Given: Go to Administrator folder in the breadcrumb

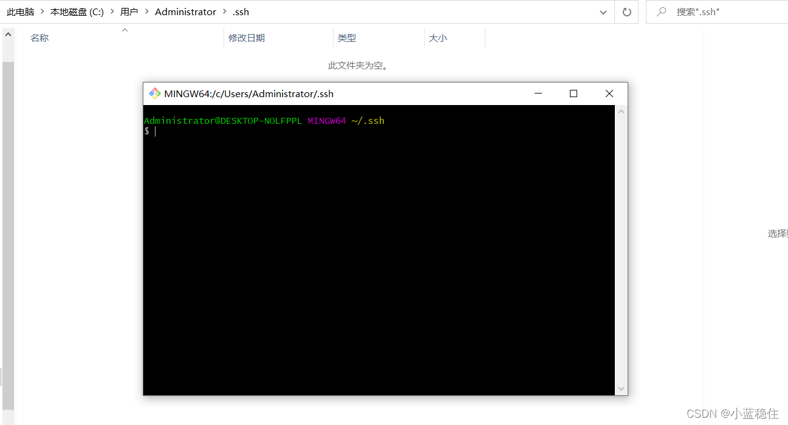Looking at the screenshot, I should click(185, 12).
